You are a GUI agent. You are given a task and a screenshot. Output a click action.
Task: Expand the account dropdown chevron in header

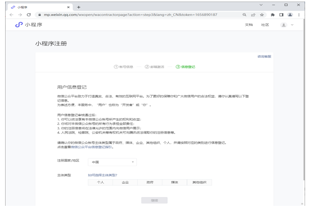(292, 25)
